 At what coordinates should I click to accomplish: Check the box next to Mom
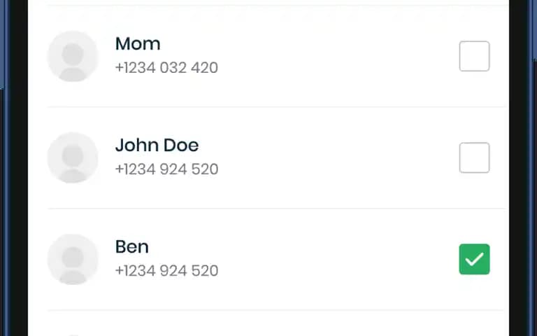pos(474,56)
